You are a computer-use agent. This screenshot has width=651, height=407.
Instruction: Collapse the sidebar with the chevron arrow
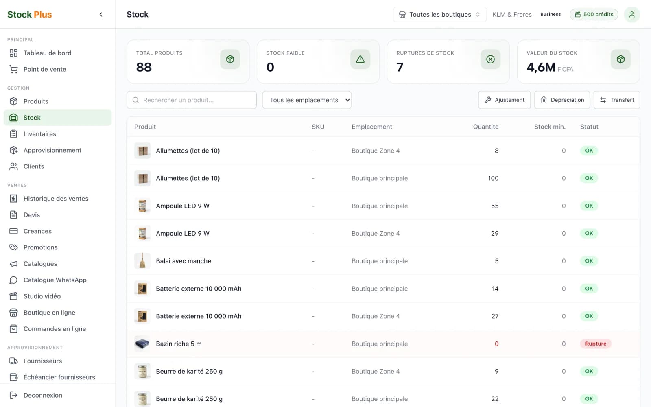[x=101, y=15]
